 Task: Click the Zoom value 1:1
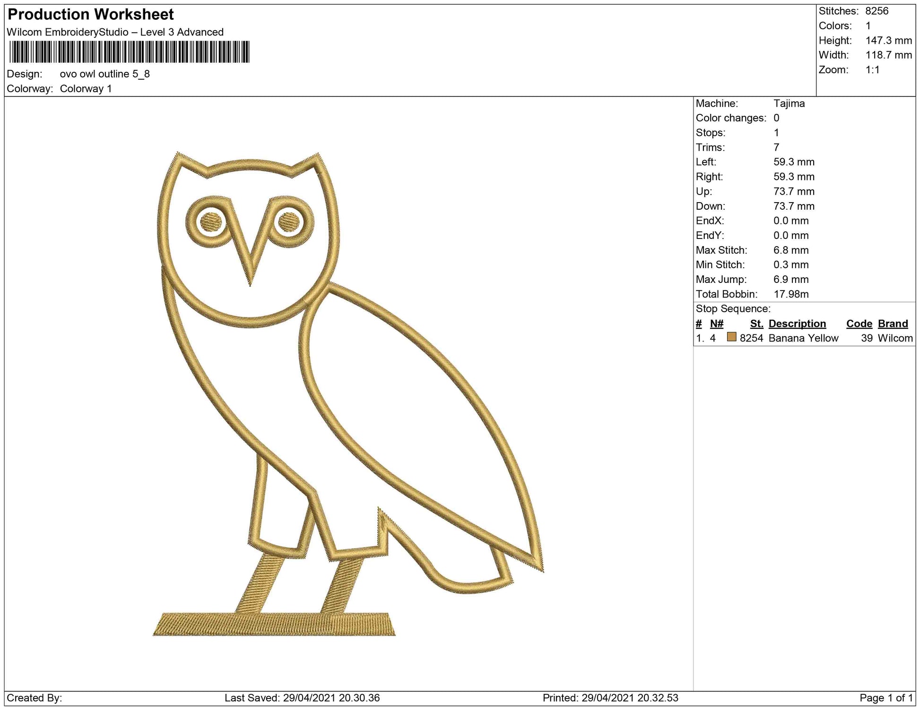[x=872, y=70]
